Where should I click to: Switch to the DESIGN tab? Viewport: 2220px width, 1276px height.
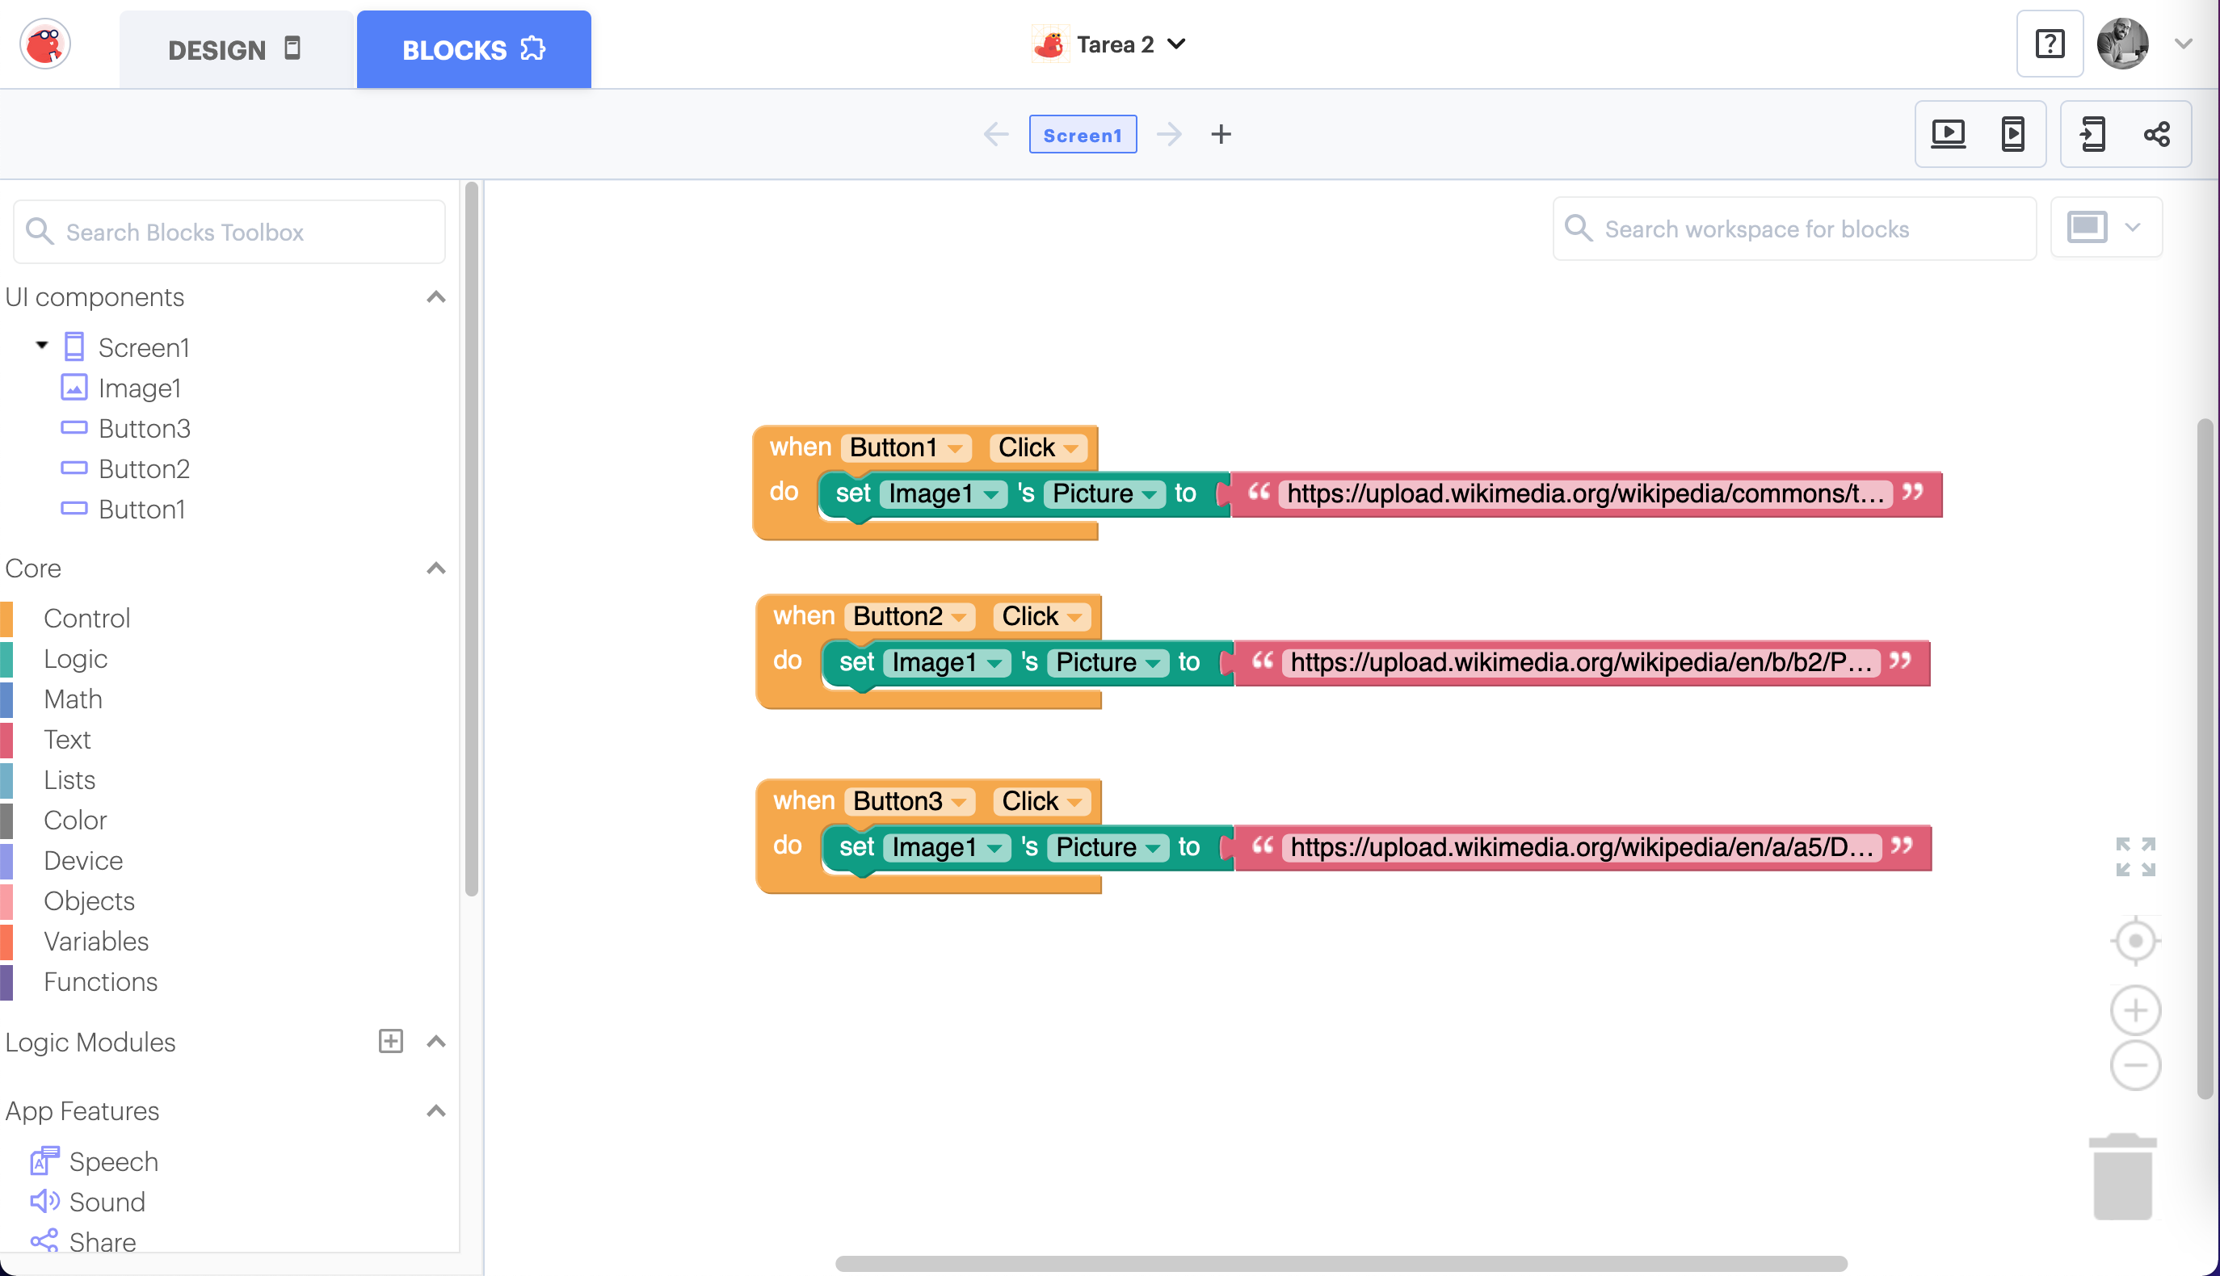coord(235,50)
